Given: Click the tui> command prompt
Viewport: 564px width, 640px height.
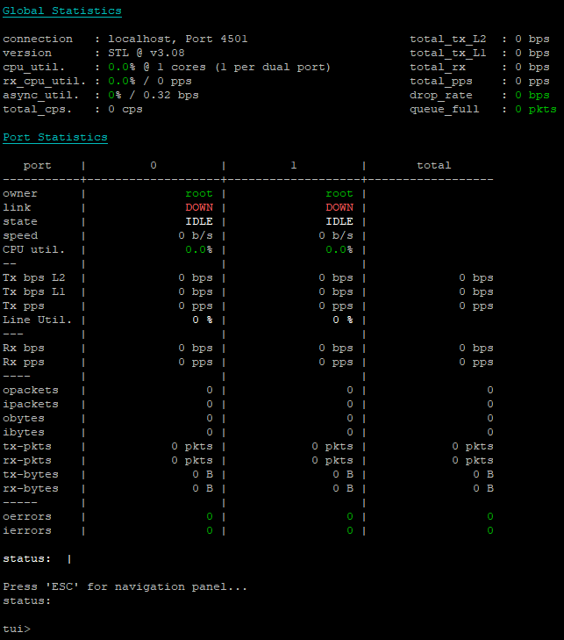Looking at the screenshot, I should pyautogui.click(x=17, y=629).
